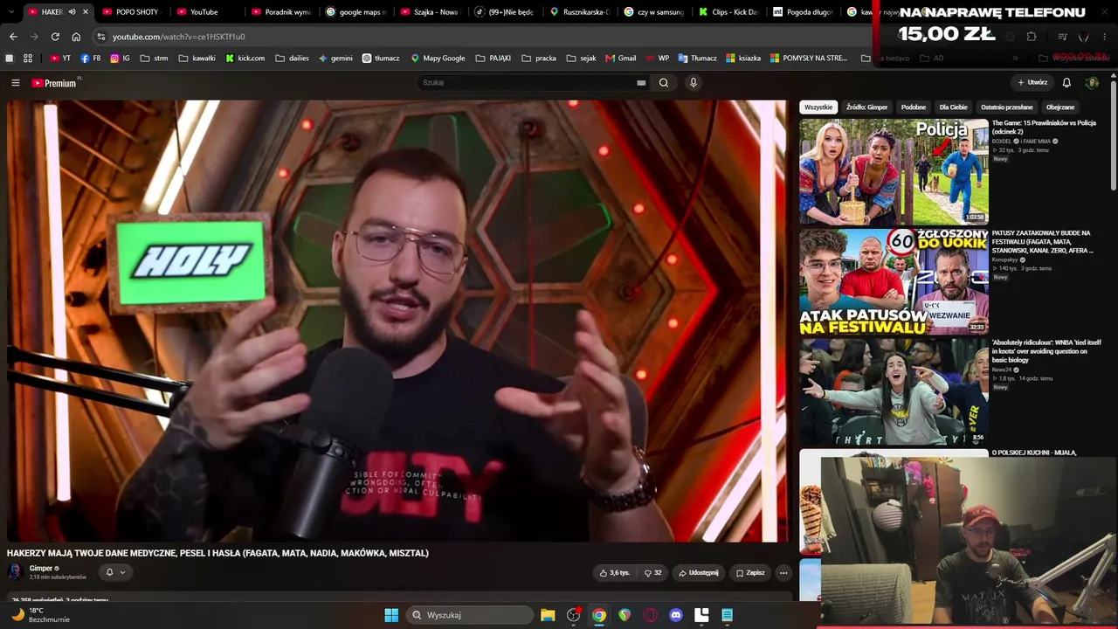The width and height of the screenshot is (1118, 629).
Task: Open the Gimper channel avatar
Action: (x=15, y=572)
